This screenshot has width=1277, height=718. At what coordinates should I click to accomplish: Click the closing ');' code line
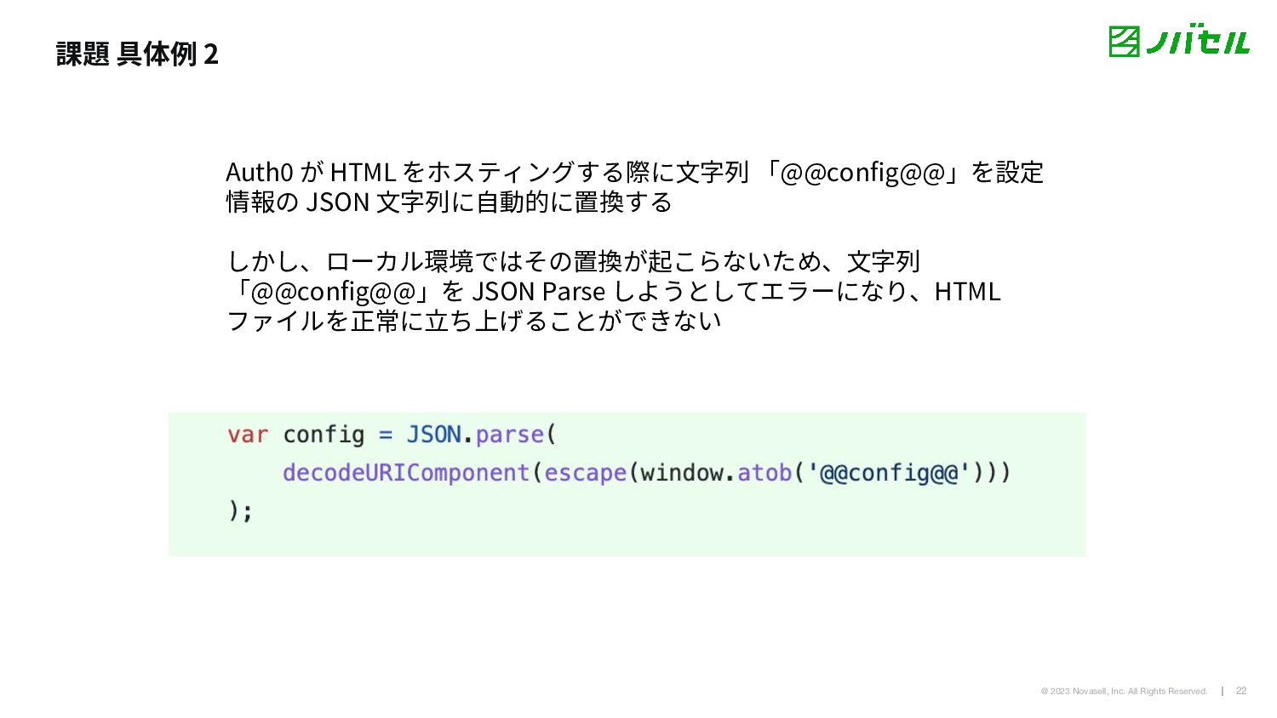tap(240, 510)
